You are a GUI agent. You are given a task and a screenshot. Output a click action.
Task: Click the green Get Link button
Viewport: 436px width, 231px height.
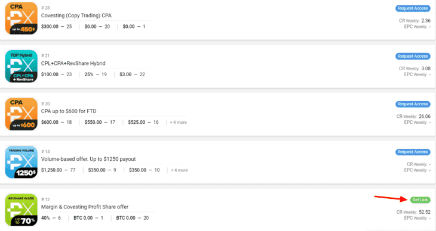coord(420,199)
